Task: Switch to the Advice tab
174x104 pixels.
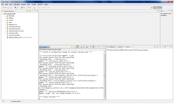Action: (x=119, y=47)
